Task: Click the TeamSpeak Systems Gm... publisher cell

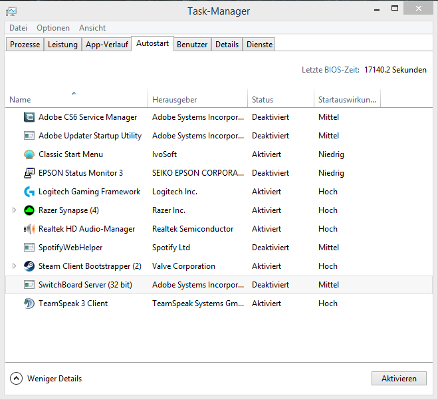Action: pos(198,303)
